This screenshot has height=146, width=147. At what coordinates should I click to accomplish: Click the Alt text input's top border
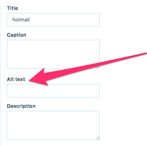pyautogui.click(x=53, y=84)
